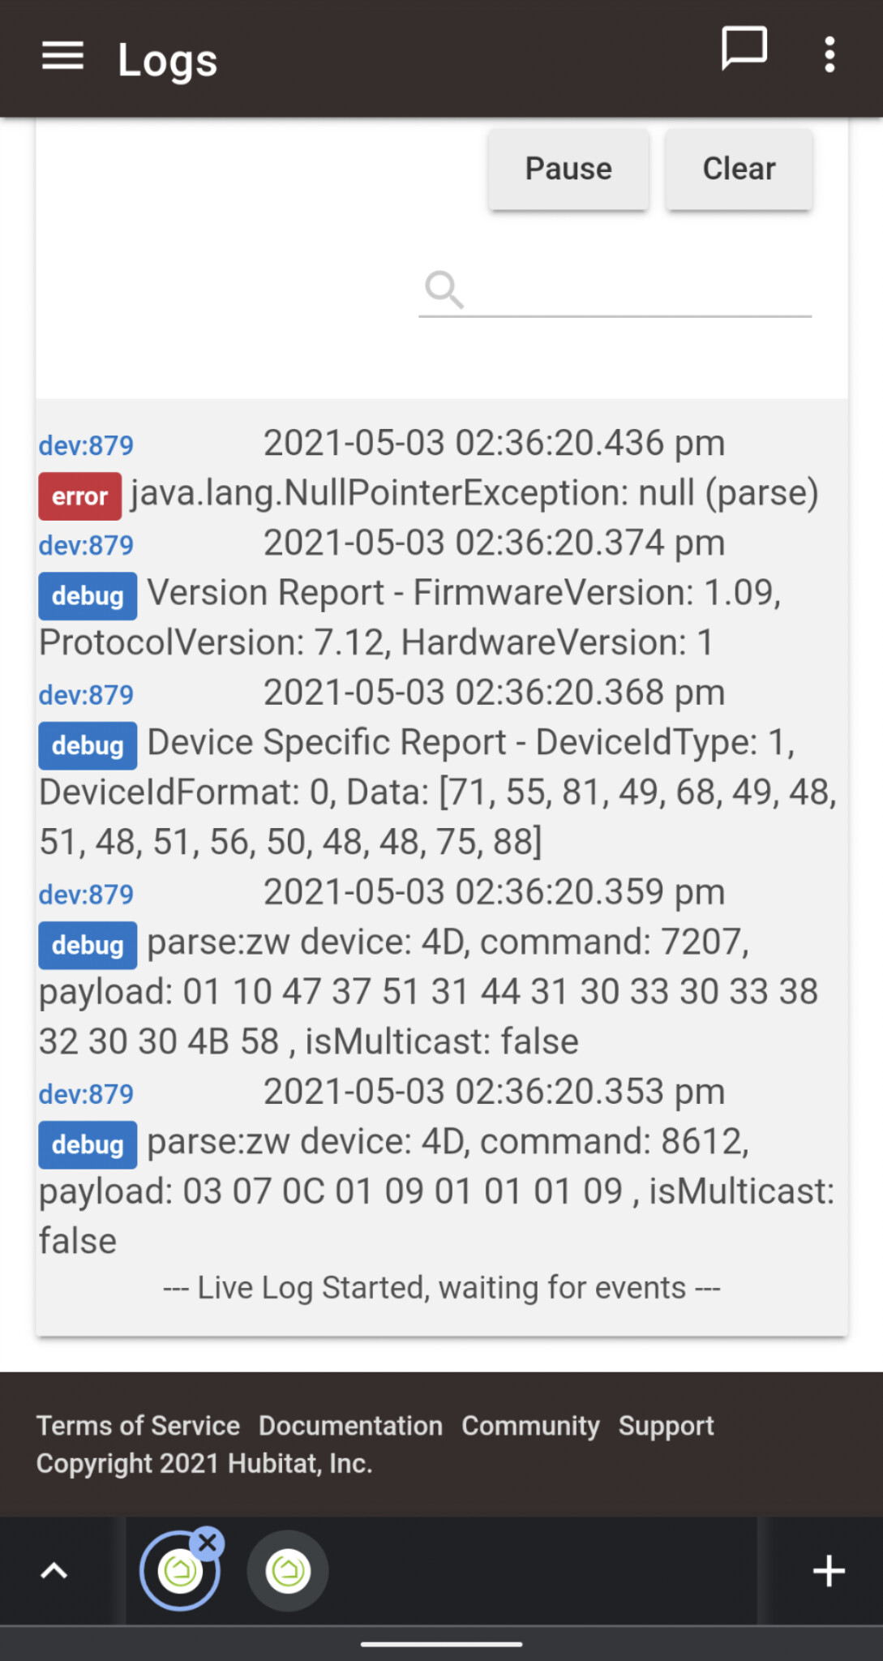Clear the log entries
883x1661 pixels.
click(x=739, y=169)
